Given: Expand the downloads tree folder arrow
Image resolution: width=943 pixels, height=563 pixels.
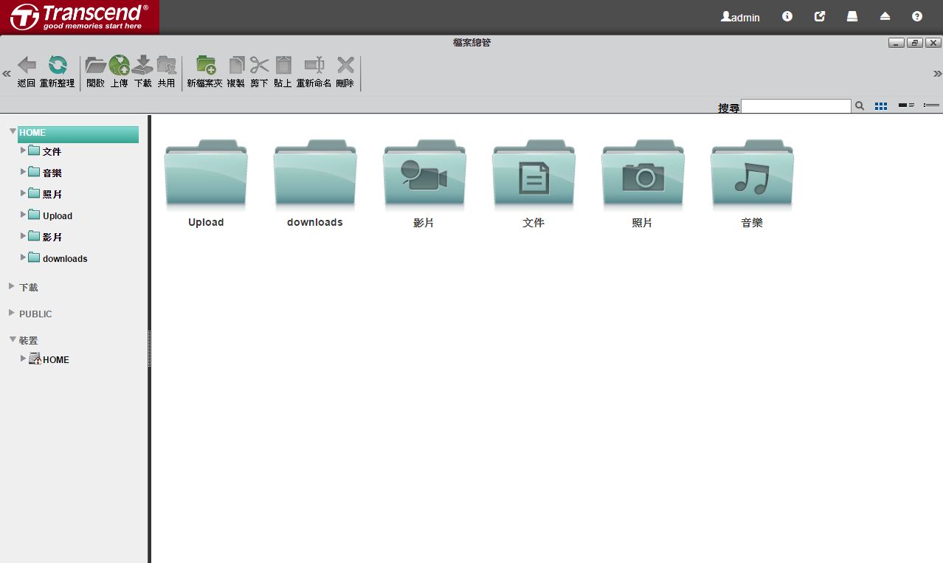Looking at the screenshot, I should coord(24,258).
